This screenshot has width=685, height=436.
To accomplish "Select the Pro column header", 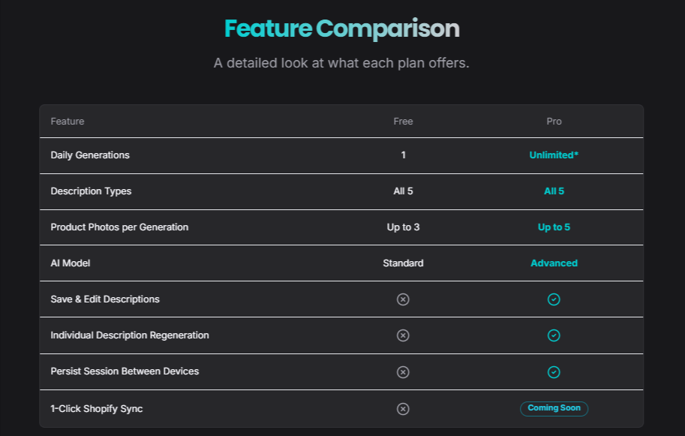I will pos(554,122).
